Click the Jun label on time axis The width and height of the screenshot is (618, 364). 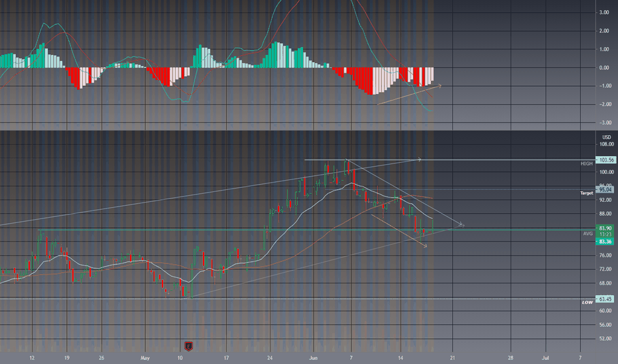[314, 358]
